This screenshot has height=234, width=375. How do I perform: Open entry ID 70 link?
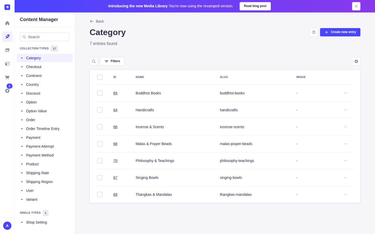115,161
